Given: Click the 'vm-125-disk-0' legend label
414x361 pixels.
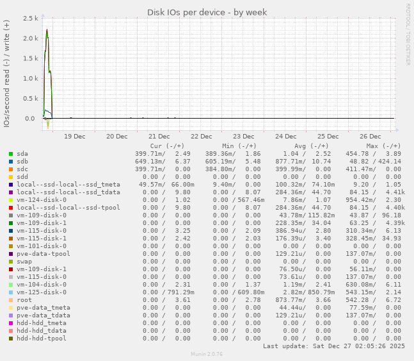Looking at the screenshot, I should tap(42, 292).
